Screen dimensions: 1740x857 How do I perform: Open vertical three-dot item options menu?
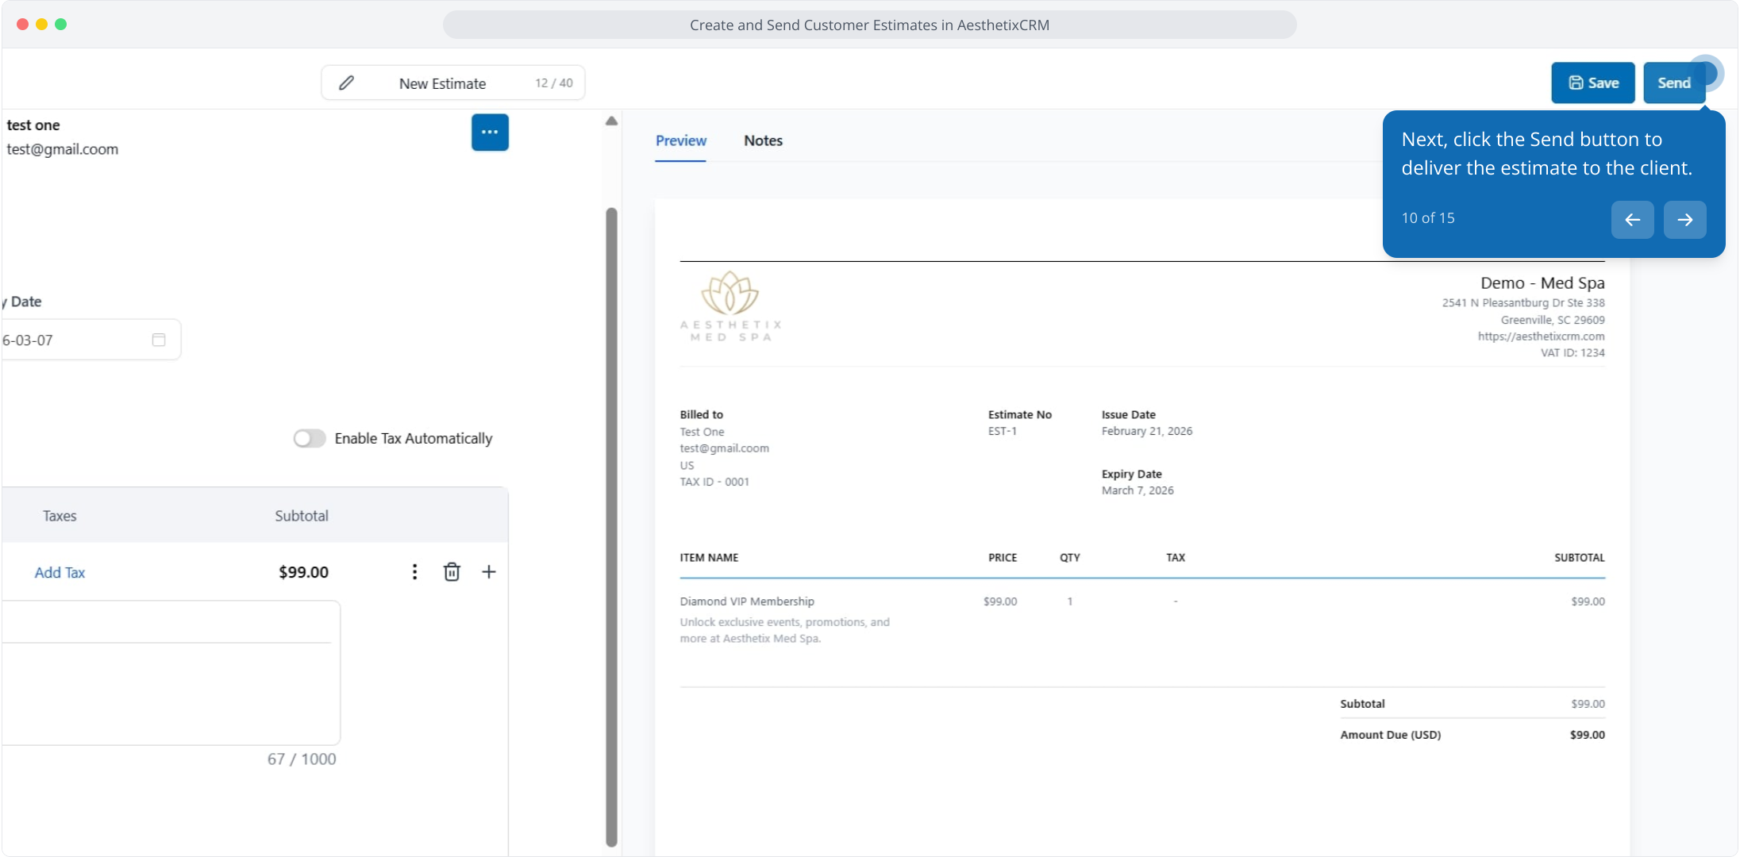tap(414, 572)
